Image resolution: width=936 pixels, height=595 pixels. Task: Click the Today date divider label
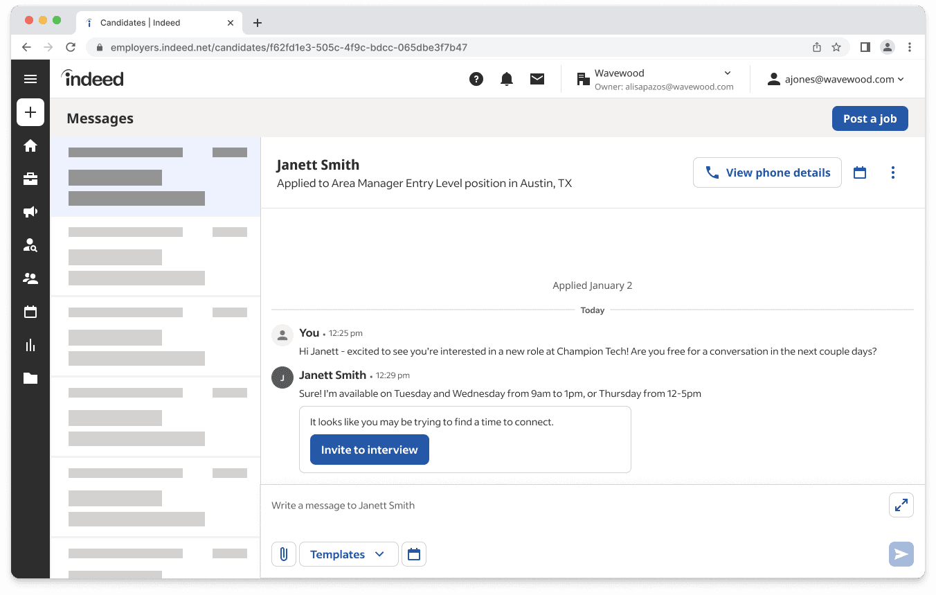click(593, 310)
